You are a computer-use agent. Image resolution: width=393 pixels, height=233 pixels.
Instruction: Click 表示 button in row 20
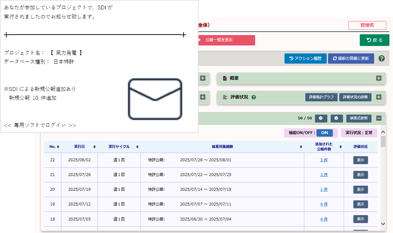(360, 189)
